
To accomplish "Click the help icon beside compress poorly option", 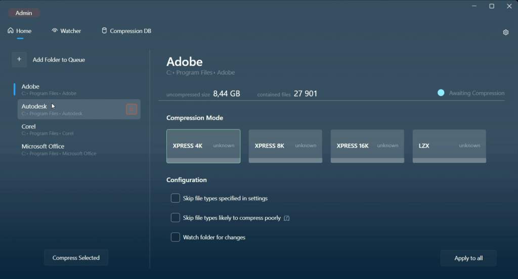I will pos(287,218).
